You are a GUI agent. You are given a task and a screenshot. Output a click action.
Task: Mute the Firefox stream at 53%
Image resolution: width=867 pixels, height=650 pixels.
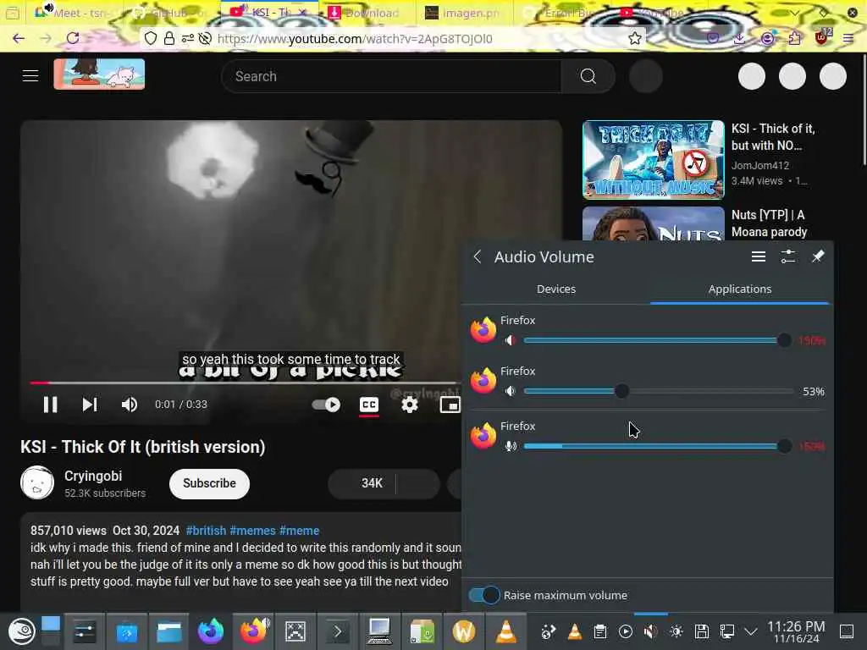[x=511, y=391]
